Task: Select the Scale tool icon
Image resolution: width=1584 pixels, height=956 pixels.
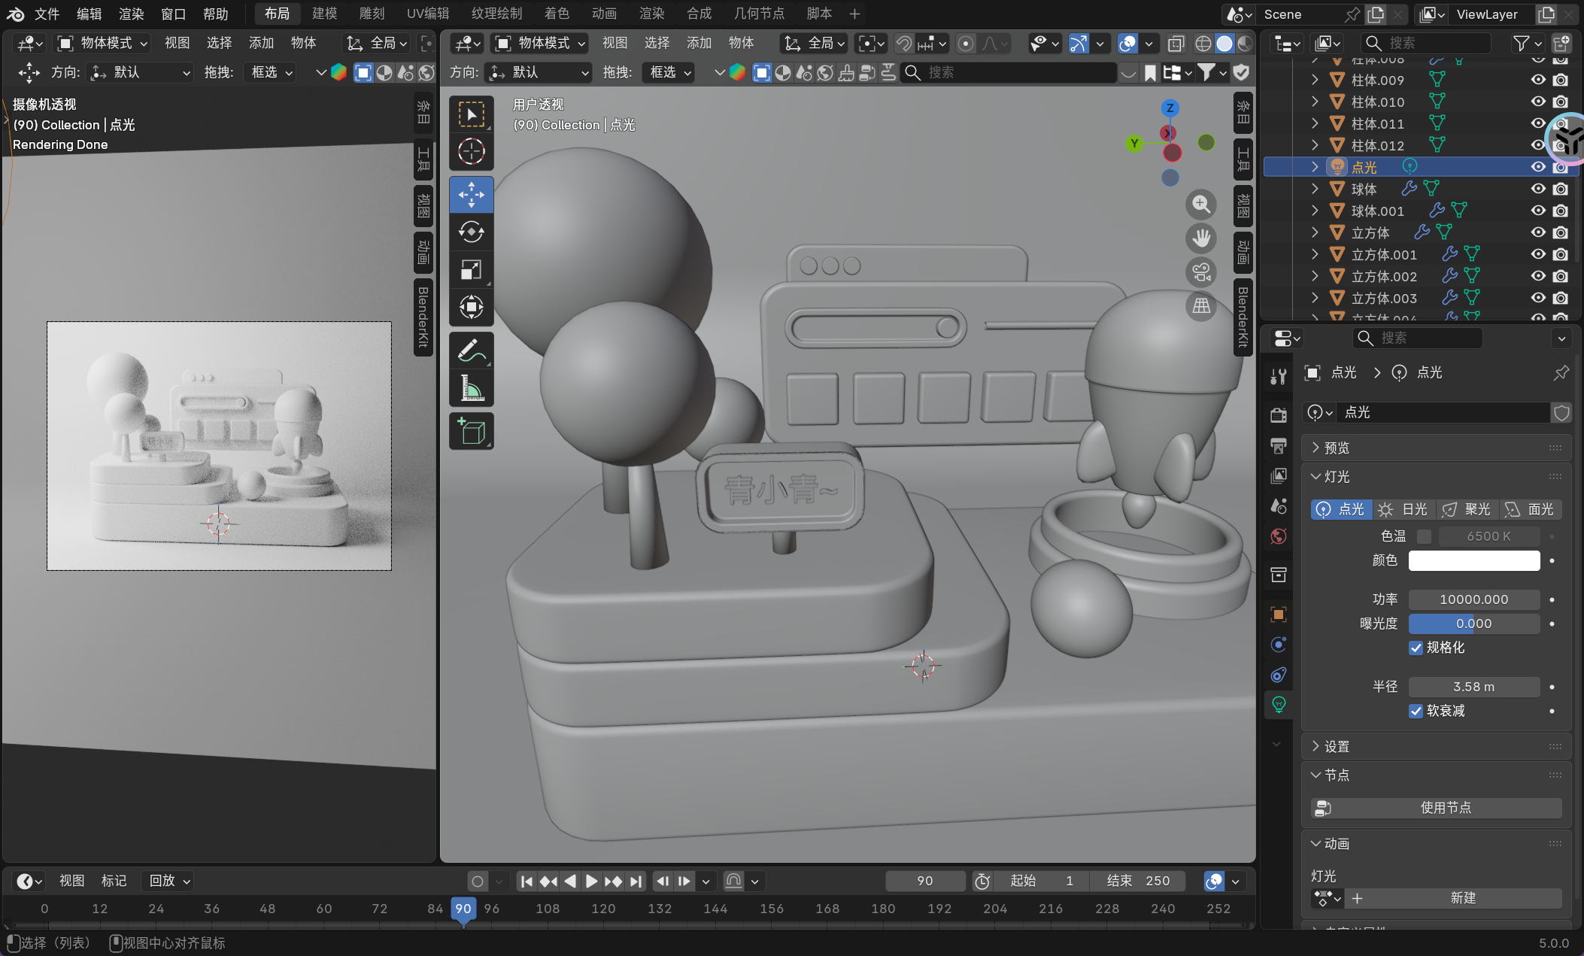Action: 472,269
